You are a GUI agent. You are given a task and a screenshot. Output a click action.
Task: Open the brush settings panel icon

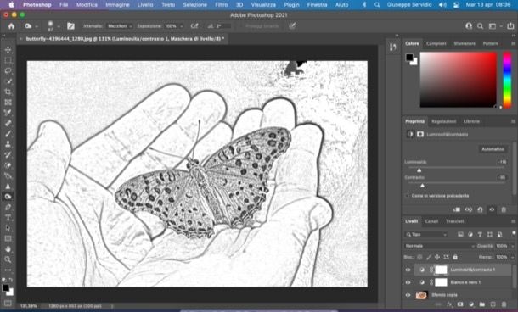70,26
